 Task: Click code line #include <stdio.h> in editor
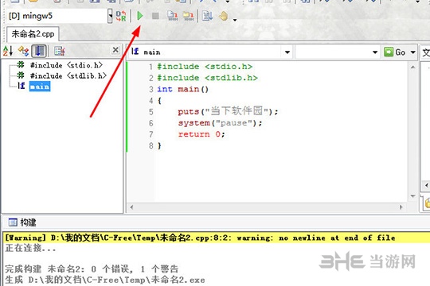click(x=205, y=67)
